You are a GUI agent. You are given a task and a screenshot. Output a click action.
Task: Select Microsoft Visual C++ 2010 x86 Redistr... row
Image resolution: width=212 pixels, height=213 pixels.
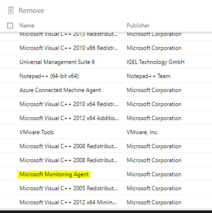[x=106, y=48]
